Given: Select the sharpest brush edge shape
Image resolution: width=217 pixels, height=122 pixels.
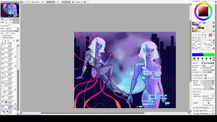Looking at the screenshot, I should coord(205,63).
